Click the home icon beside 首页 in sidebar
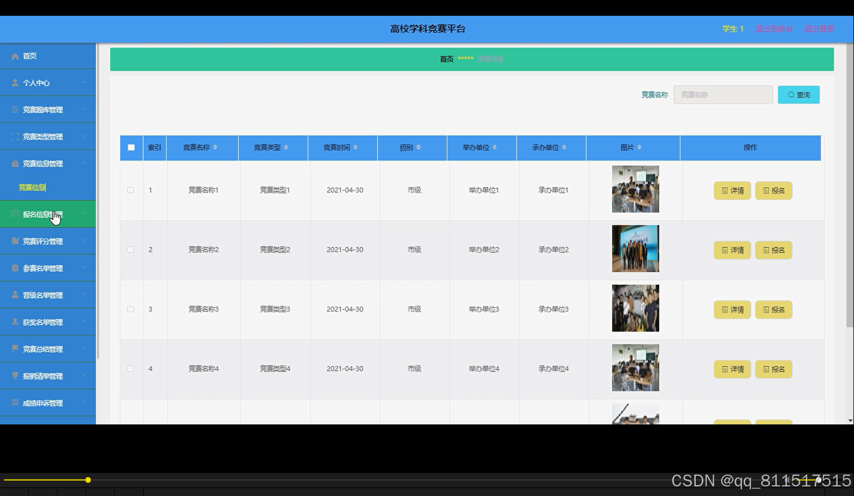The height and width of the screenshot is (496, 854). coord(15,56)
